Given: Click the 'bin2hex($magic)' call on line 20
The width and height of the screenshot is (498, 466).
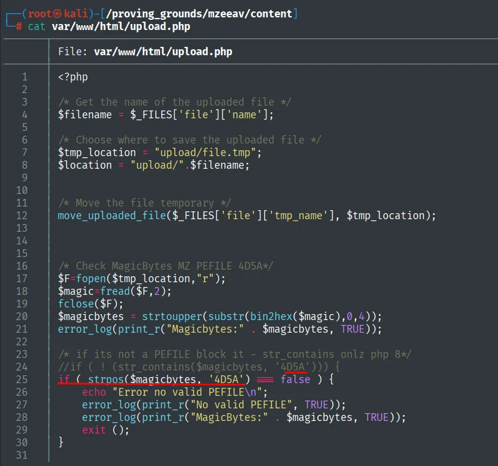Looking at the screenshot, I should [292, 316].
